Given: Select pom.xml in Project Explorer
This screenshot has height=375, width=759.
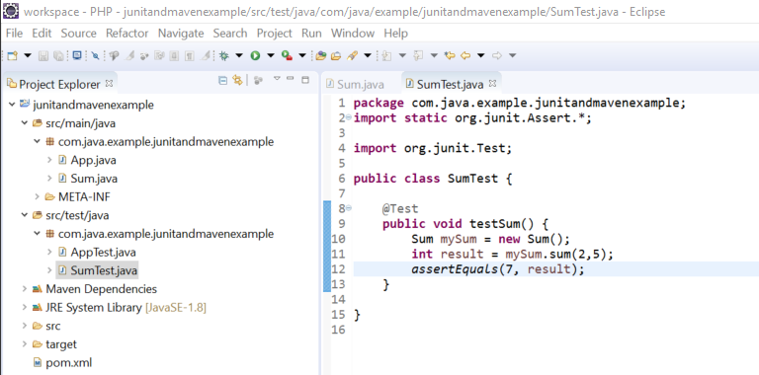Looking at the screenshot, I should click(68, 362).
